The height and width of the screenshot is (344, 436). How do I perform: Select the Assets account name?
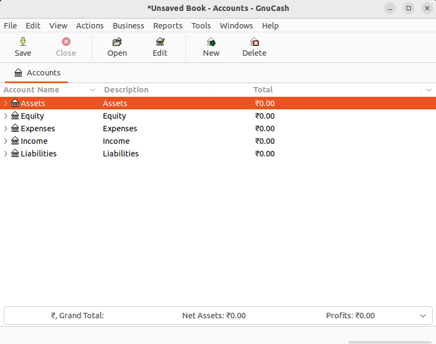(x=33, y=103)
